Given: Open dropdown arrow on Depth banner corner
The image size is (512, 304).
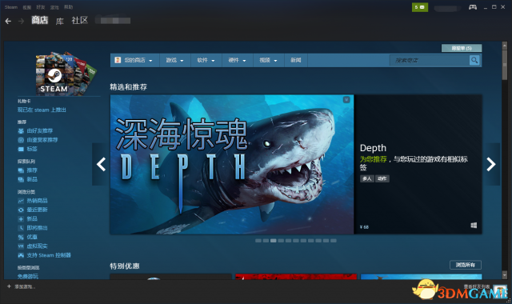Looking at the screenshot, I should tap(346, 99).
